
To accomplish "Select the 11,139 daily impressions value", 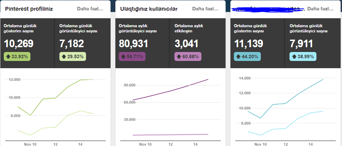I will 249,44.
